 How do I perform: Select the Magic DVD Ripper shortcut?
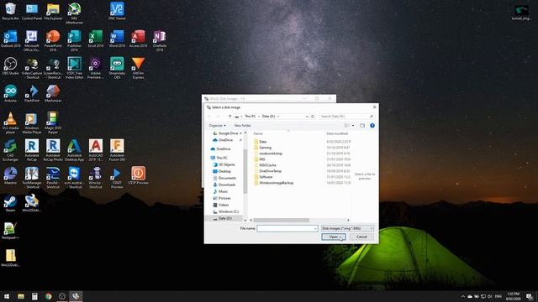coord(53,122)
